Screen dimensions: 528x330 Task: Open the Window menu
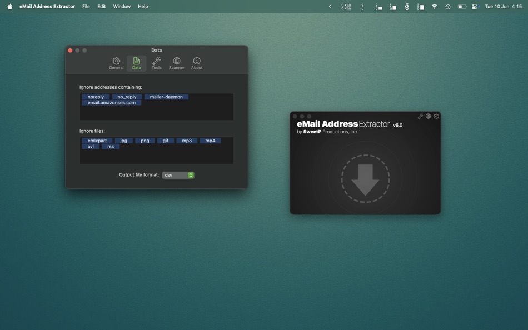click(x=122, y=7)
